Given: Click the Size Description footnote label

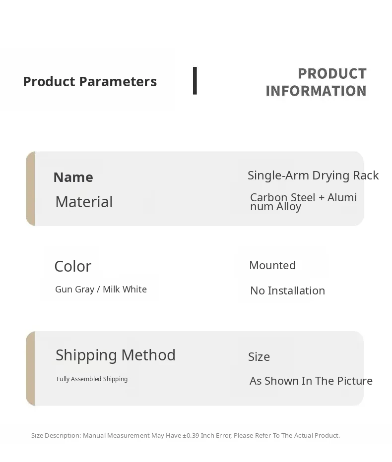Looking at the screenshot, I should point(56,436).
